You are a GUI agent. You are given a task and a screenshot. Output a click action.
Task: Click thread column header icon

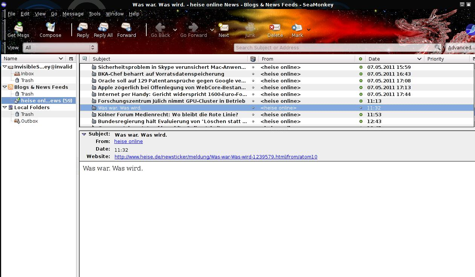tap(84, 59)
